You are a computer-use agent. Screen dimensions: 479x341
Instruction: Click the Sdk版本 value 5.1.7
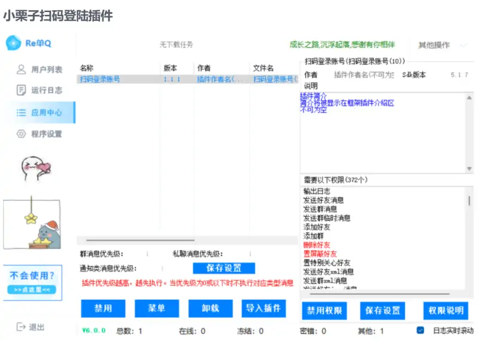(459, 75)
